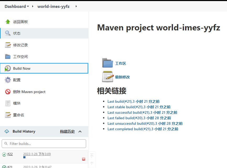Viewport: 227px width, 168px height.
Task: Expand arrow after Dashboard breadcrumb
Action: click(33, 6)
